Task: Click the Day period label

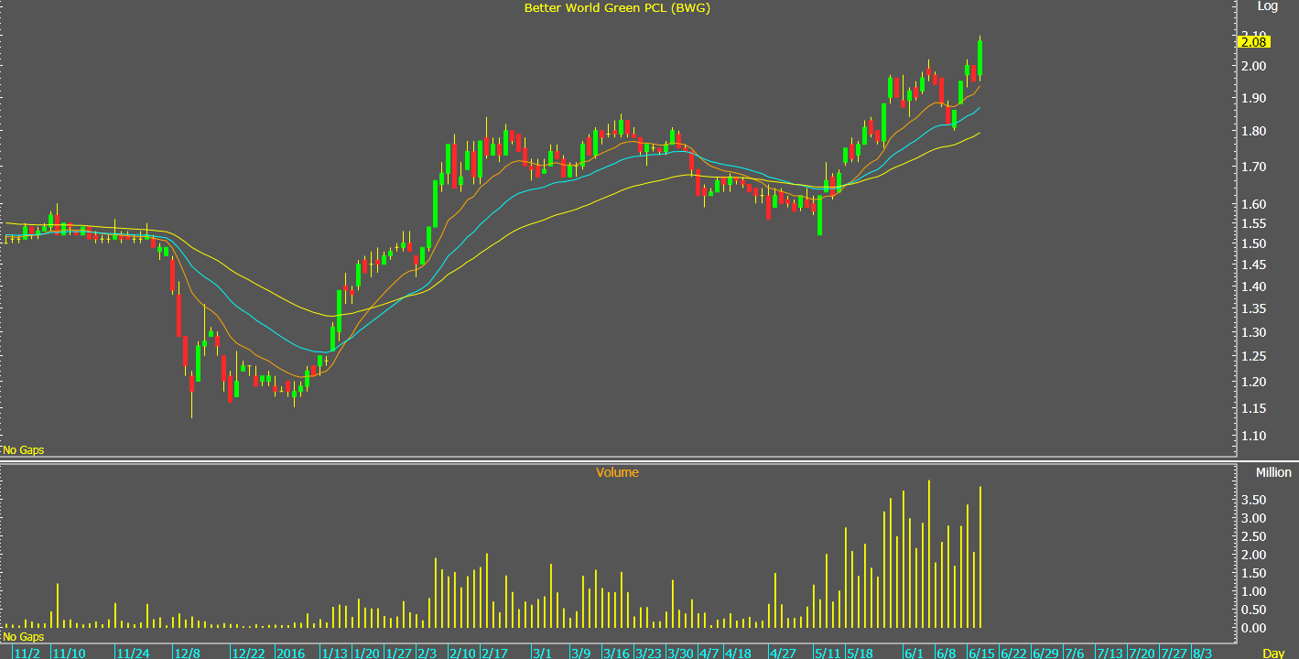Action: 1273,653
